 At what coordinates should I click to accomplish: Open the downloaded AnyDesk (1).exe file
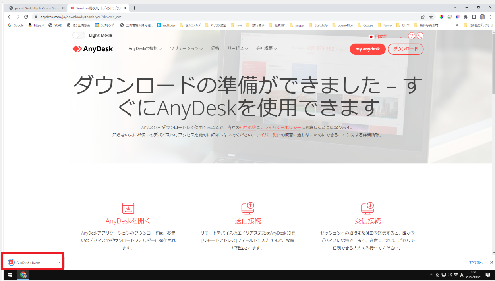coord(28,262)
